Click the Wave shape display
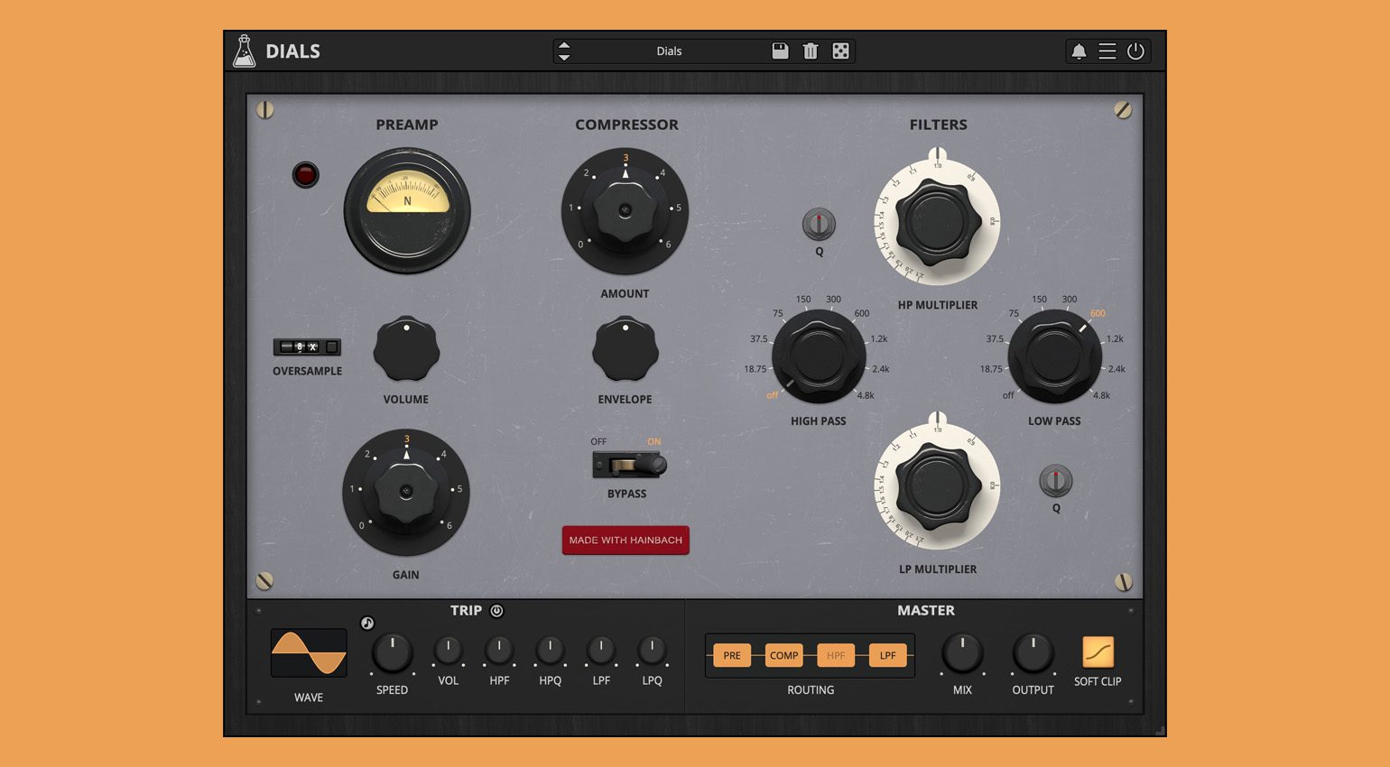Screen dimensions: 1390x767 click(309, 653)
